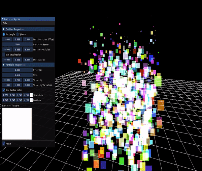
Task: Open the StartColor color swatch picker
Action: 31,95
